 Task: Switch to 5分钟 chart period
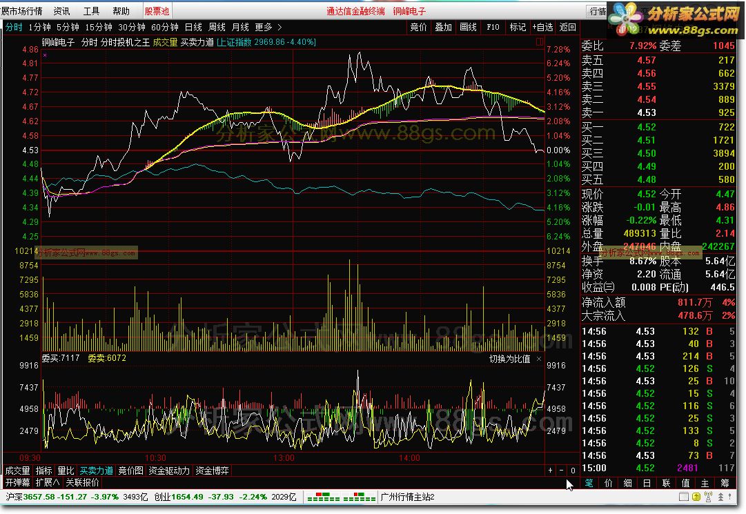click(68, 28)
